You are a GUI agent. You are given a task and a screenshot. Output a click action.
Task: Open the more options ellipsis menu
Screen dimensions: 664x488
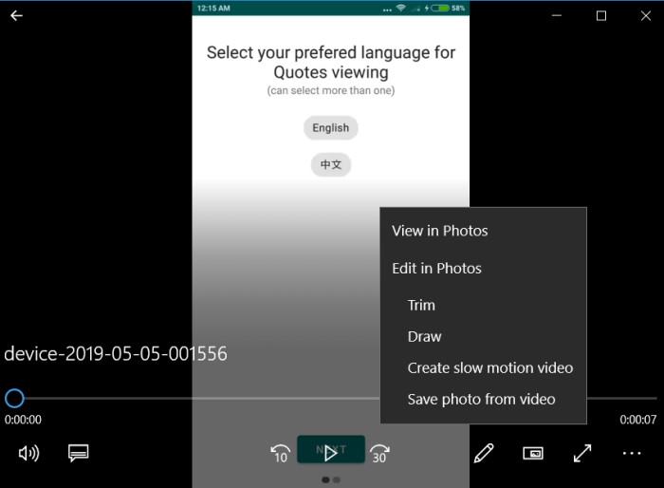(x=632, y=453)
